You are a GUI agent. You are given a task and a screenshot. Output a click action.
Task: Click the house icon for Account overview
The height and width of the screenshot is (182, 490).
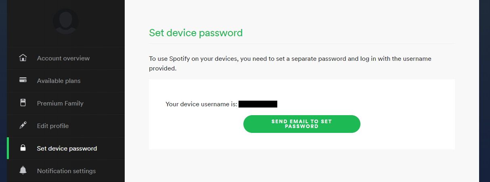click(x=23, y=58)
